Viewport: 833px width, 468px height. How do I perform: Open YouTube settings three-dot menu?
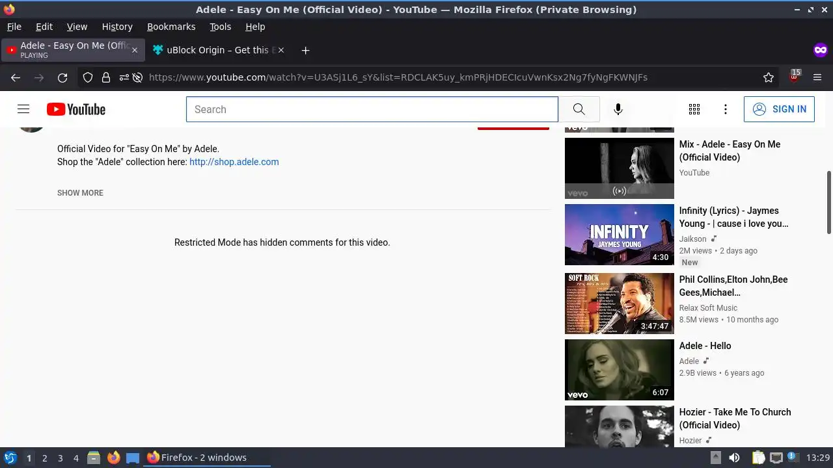tap(726, 109)
